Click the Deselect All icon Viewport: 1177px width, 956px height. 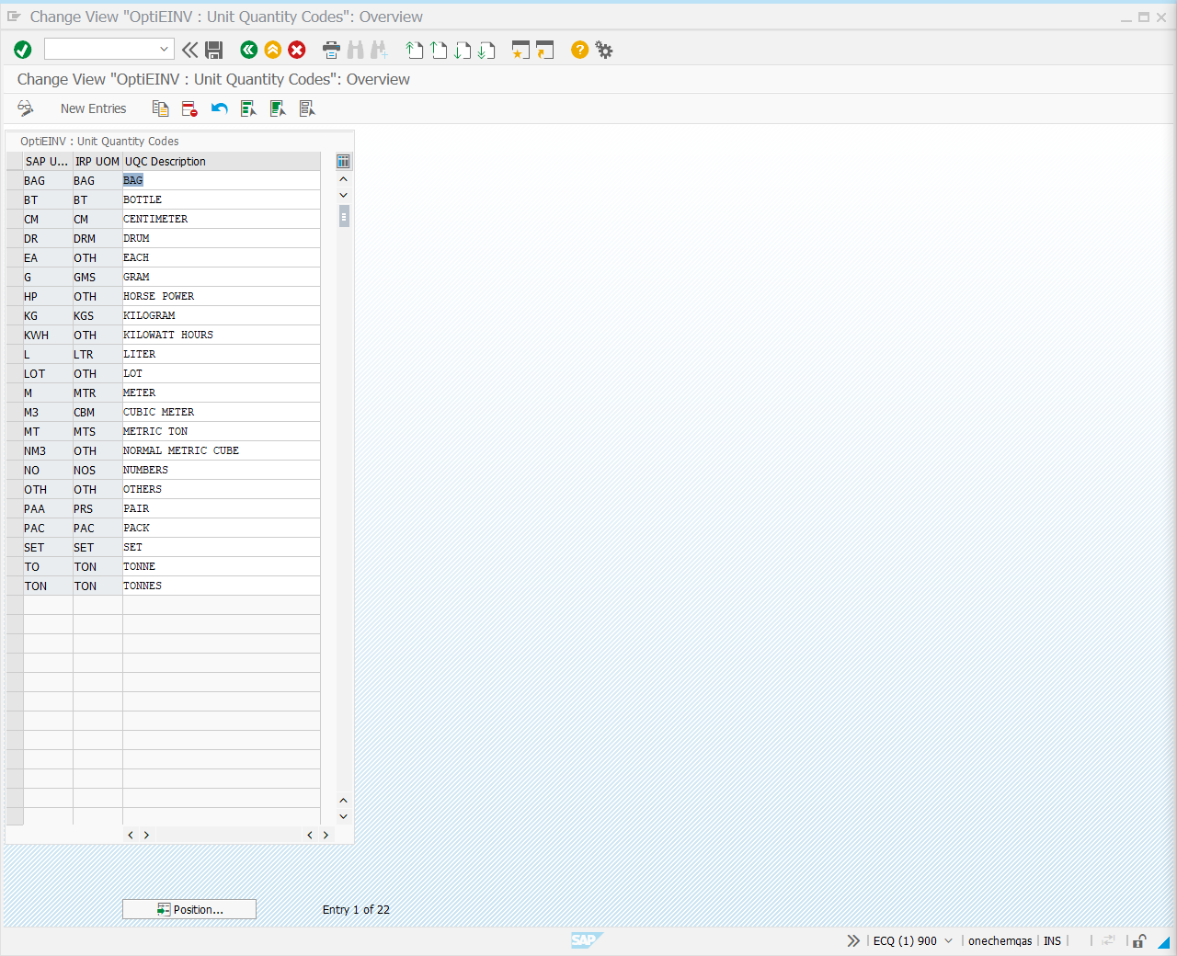[x=307, y=108]
